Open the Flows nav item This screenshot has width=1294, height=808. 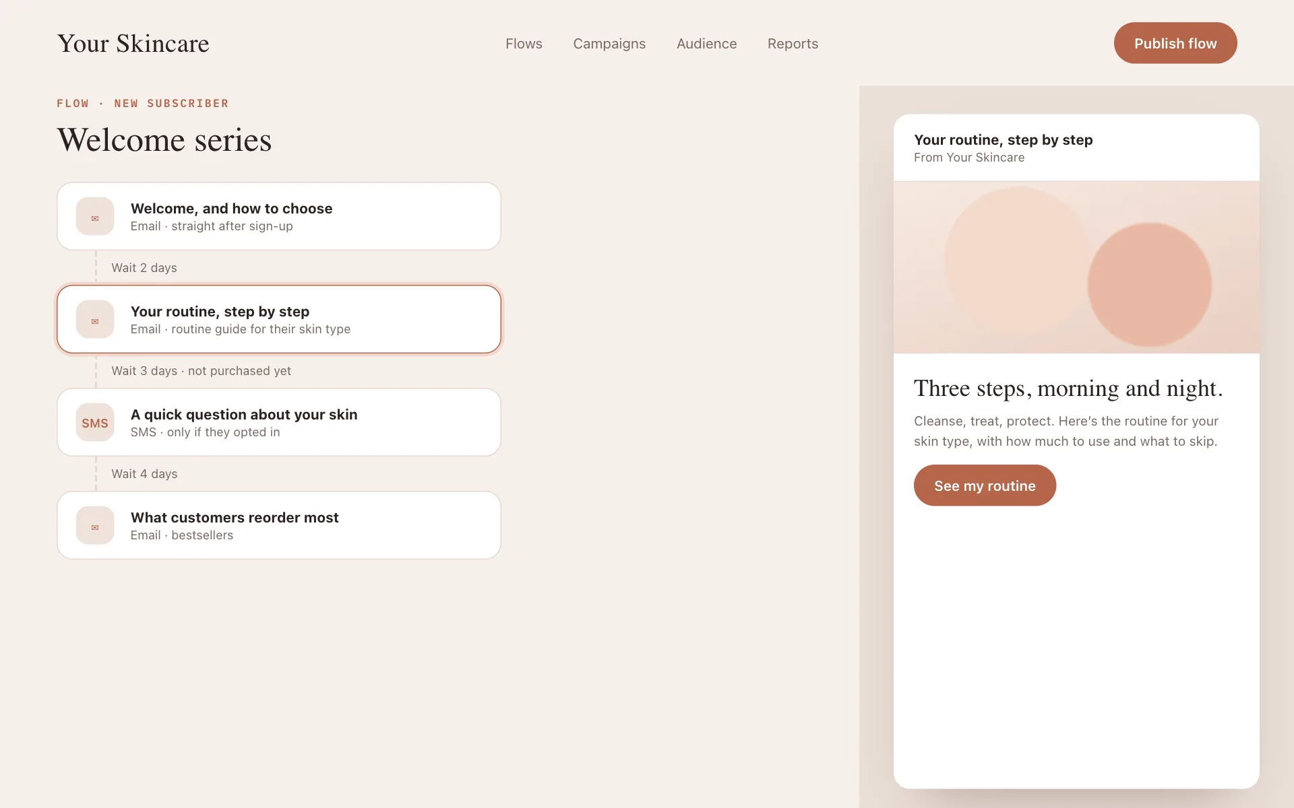[x=524, y=44]
